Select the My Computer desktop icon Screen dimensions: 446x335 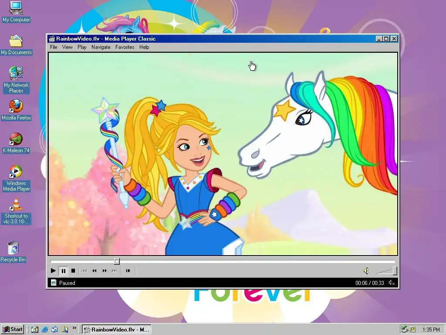16,12
